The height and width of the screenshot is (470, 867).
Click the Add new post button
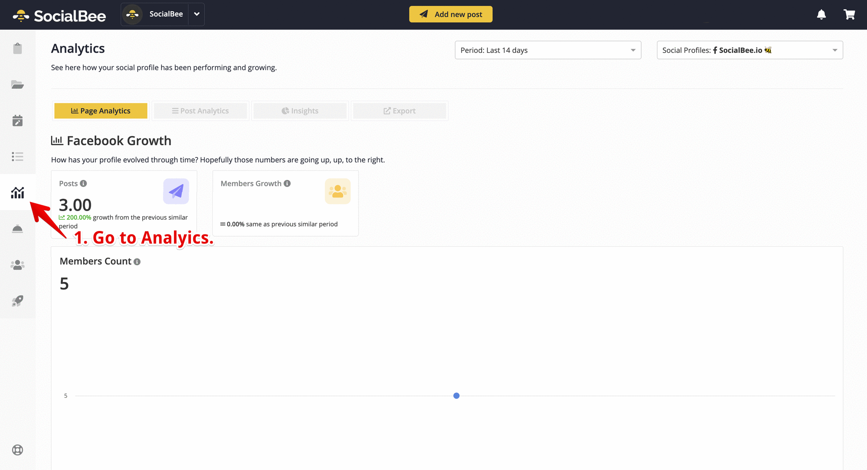[x=451, y=14]
